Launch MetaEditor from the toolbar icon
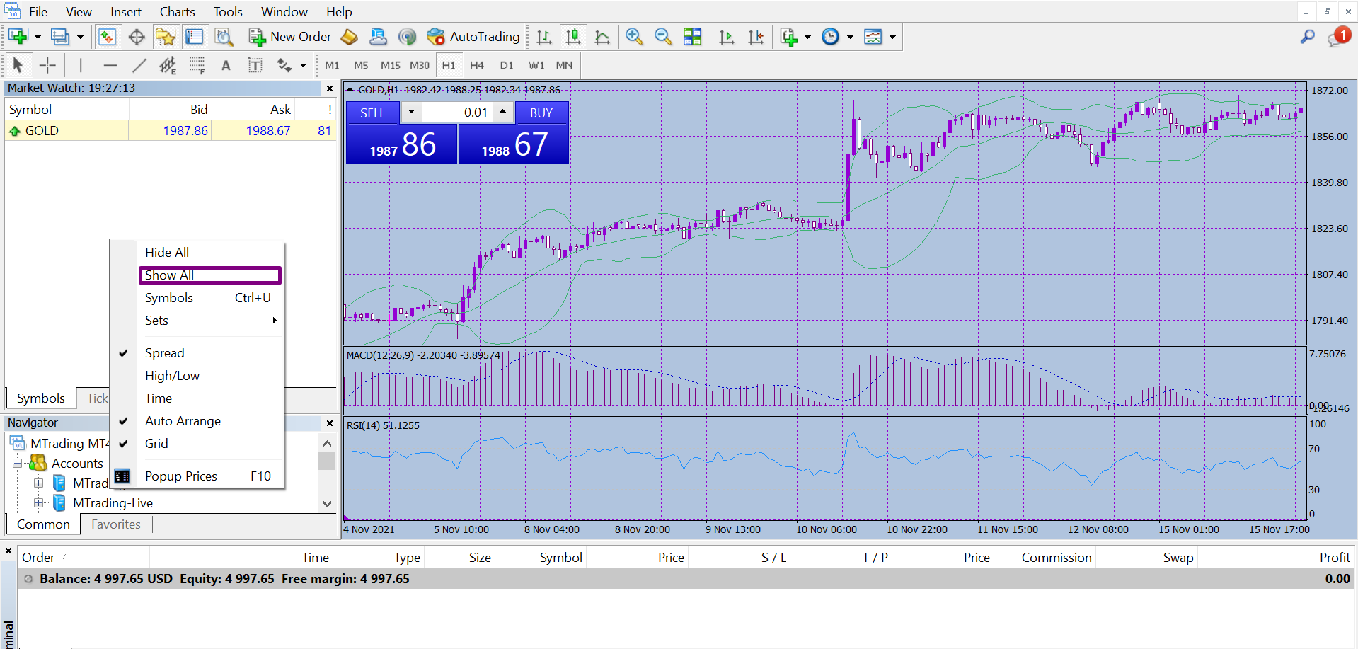The height and width of the screenshot is (649, 1358). point(349,37)
